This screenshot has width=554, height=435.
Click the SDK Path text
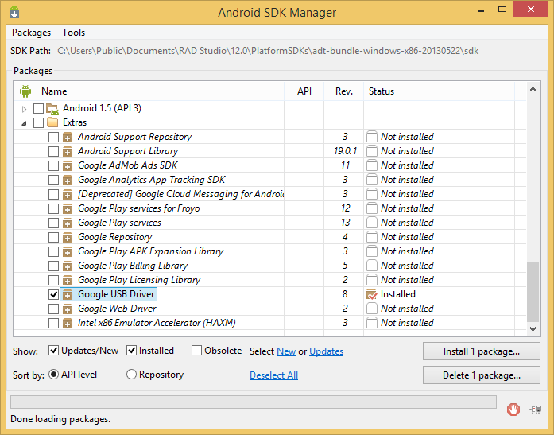[x=268, y=51]
